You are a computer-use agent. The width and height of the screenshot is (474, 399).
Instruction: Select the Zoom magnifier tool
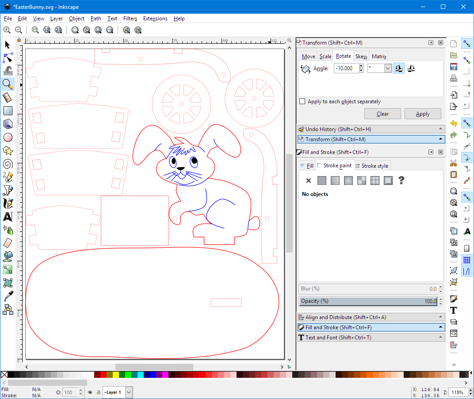click(8, 84)
